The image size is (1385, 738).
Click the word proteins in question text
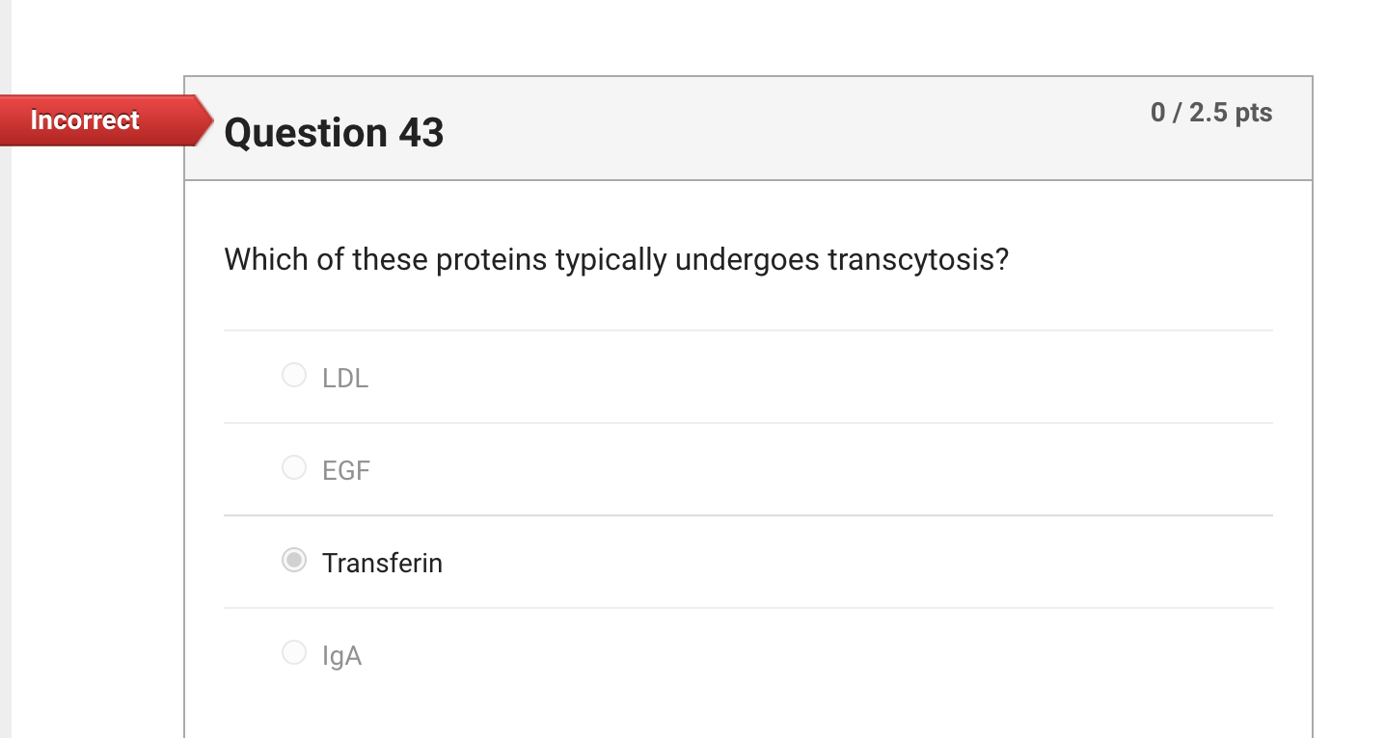pyautogui.click(x=492, y=260)
